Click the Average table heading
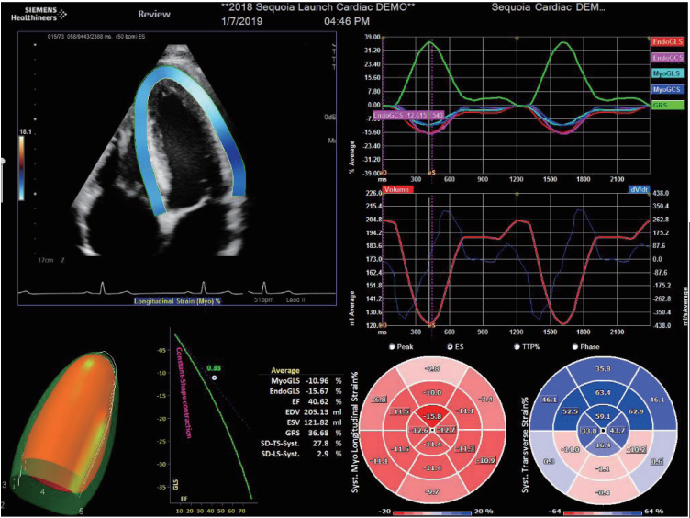Screen dimensions: 690x518 (x=286, y=370)
